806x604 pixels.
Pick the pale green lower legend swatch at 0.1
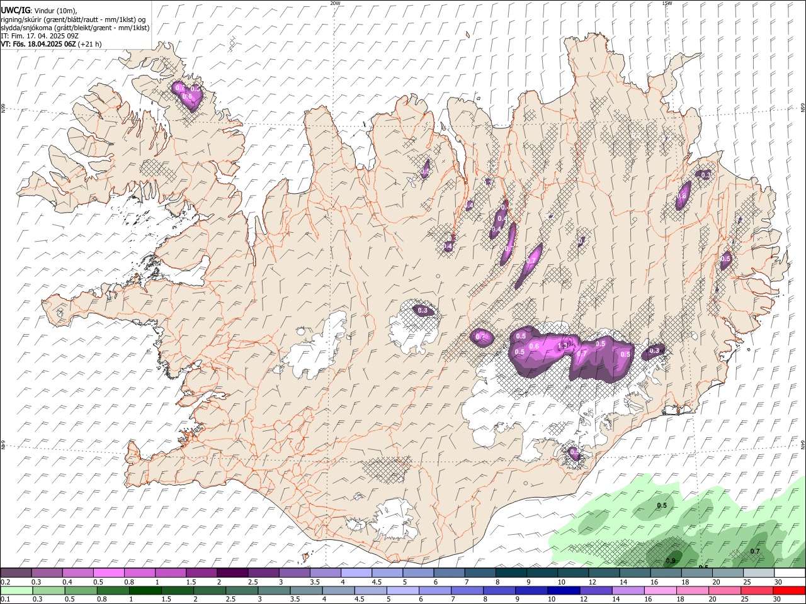tap(16, 591)
